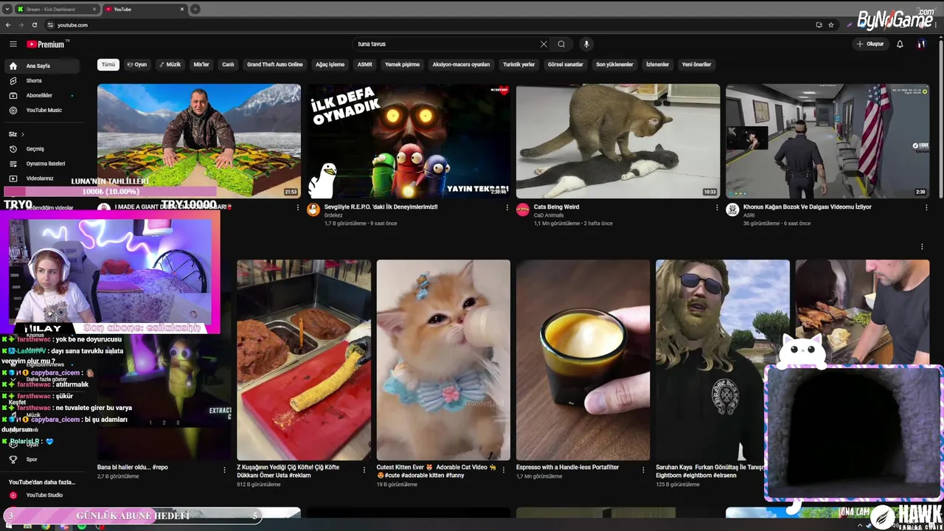This screenshot has width=944, height=531.
Task: Open the Cats Being Weird thumbnail
Action: [x=618, y=141]
